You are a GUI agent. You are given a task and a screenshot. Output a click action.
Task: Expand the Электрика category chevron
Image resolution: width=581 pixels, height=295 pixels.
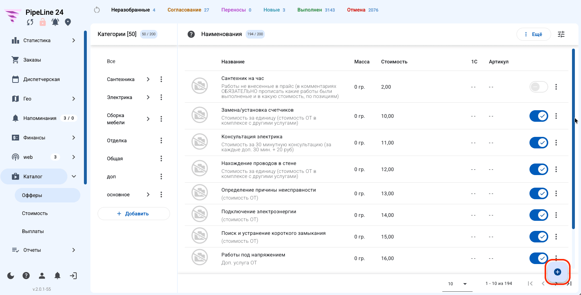148,97
